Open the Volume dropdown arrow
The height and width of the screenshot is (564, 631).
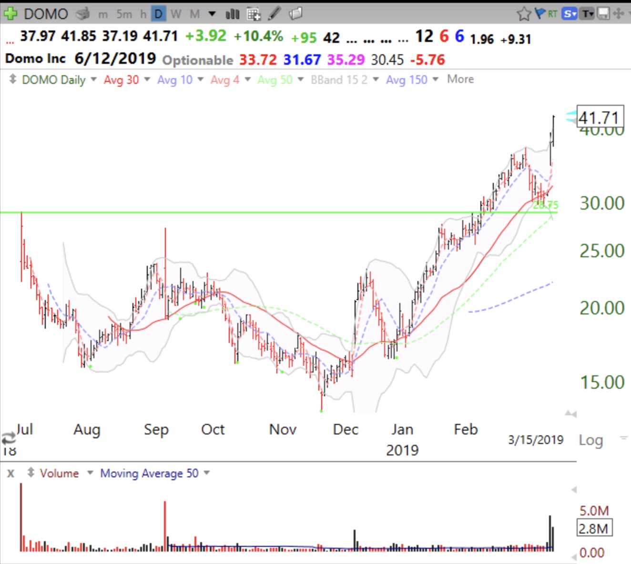click(90, 473)
